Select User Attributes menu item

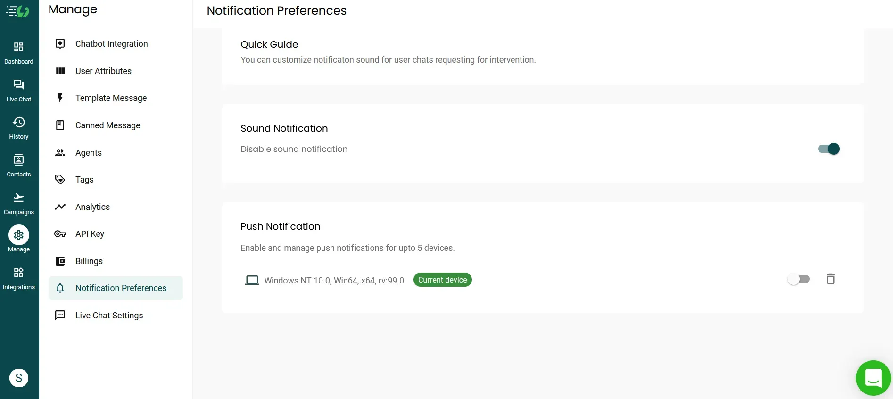pos(103,71)
